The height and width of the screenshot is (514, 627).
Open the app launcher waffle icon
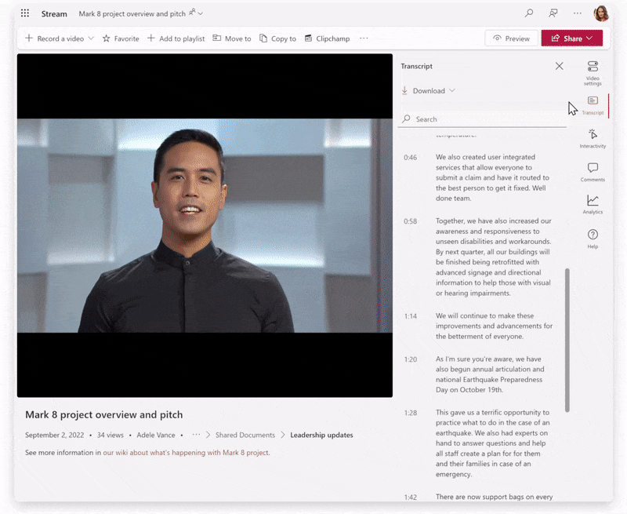(x=25, y=13)
